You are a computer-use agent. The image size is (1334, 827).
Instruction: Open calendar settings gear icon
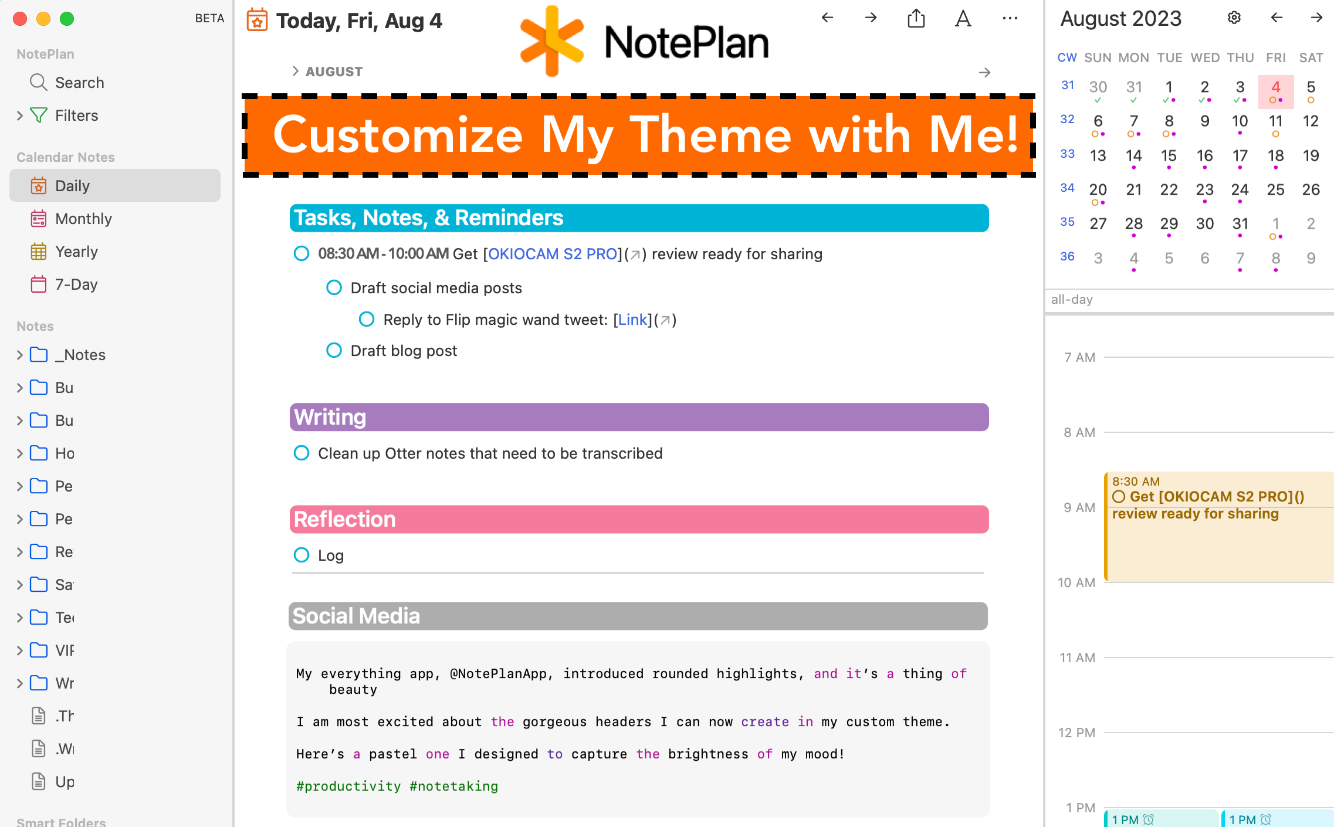pos(1234,18)
